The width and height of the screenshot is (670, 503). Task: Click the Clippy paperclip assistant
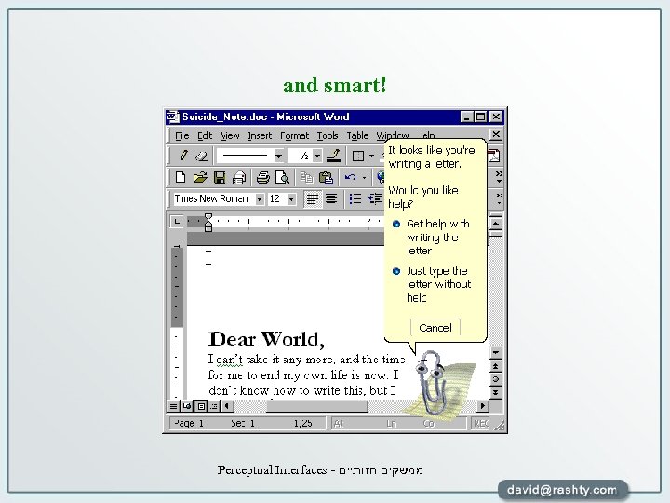[x=433, y=383]
